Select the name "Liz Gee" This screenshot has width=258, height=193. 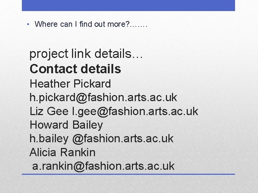pos(49,111)
